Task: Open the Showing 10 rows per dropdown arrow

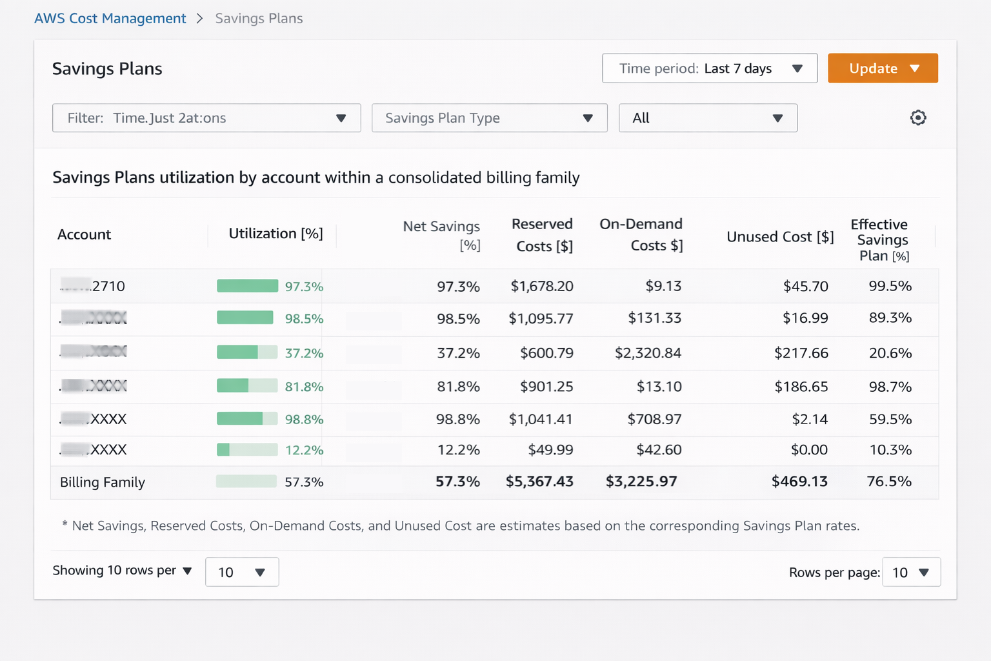Action: 187,571
